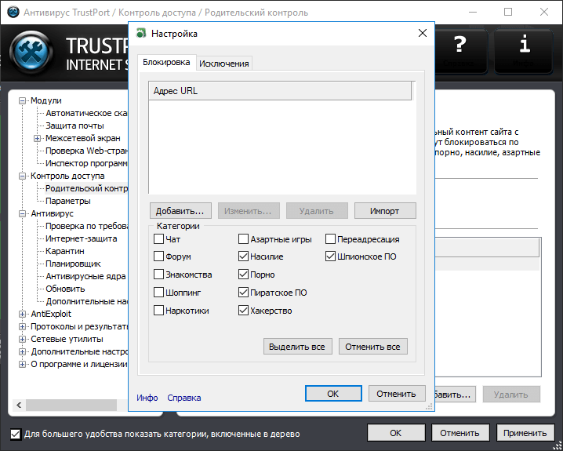The width and height of the screenshot is (563, 451).
Task: Enable the Форум category checkbox
Action: tap(158, 256)
